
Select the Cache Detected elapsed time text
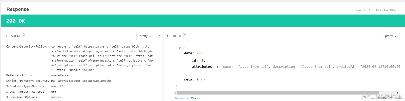point(376,10)
